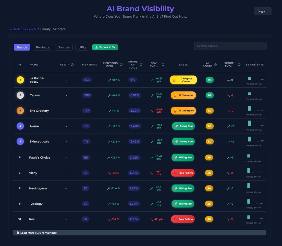Image resolution: width=282 pixels, height=246 pixels.
Task: Expand list with Load More button
Action: [x=139, y=233]
